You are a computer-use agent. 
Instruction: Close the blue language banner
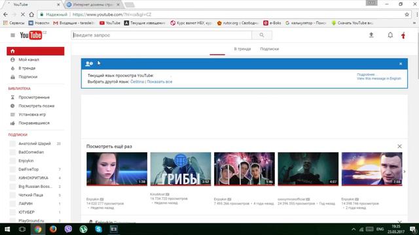401,64
